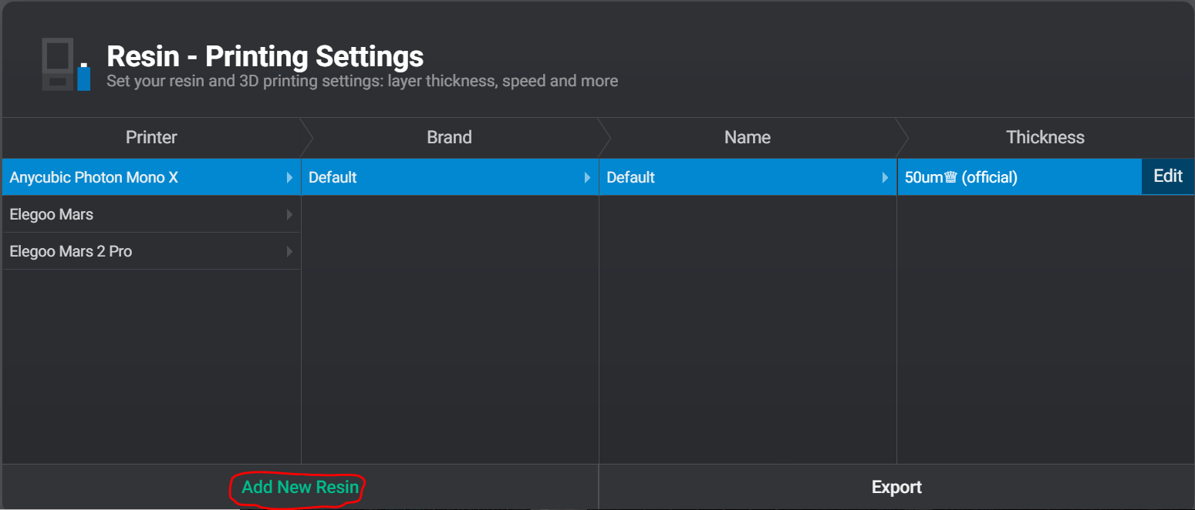Select Anycubic Photon Mono X printer
The height and width of the screenshot is (510, 1195).
point(94,177)
